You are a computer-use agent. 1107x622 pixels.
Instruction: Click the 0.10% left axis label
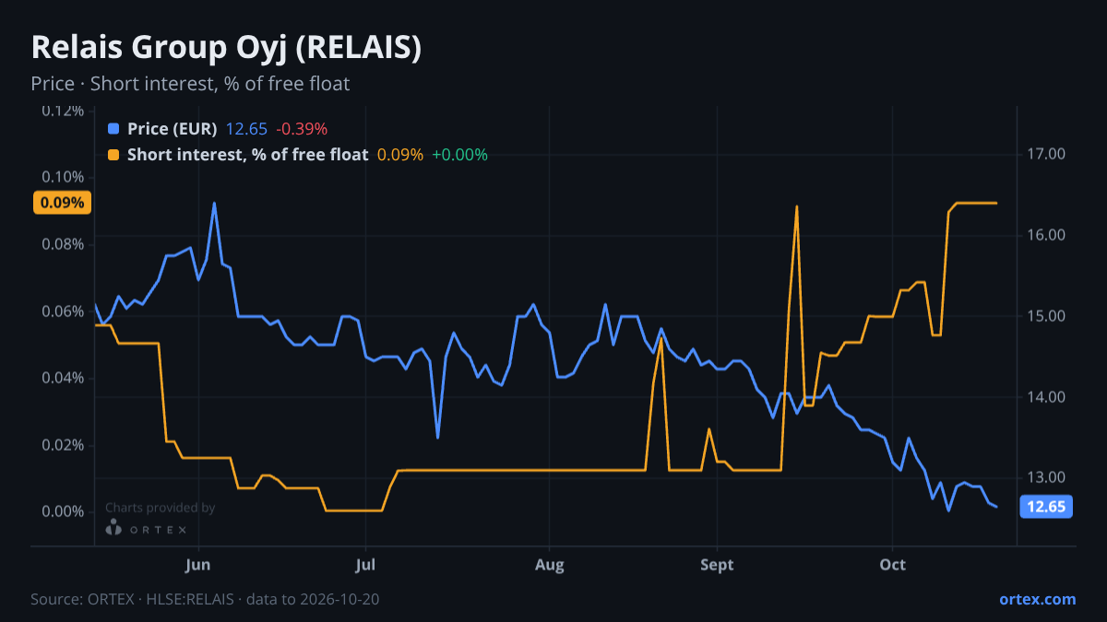click(x=62, y=177)
